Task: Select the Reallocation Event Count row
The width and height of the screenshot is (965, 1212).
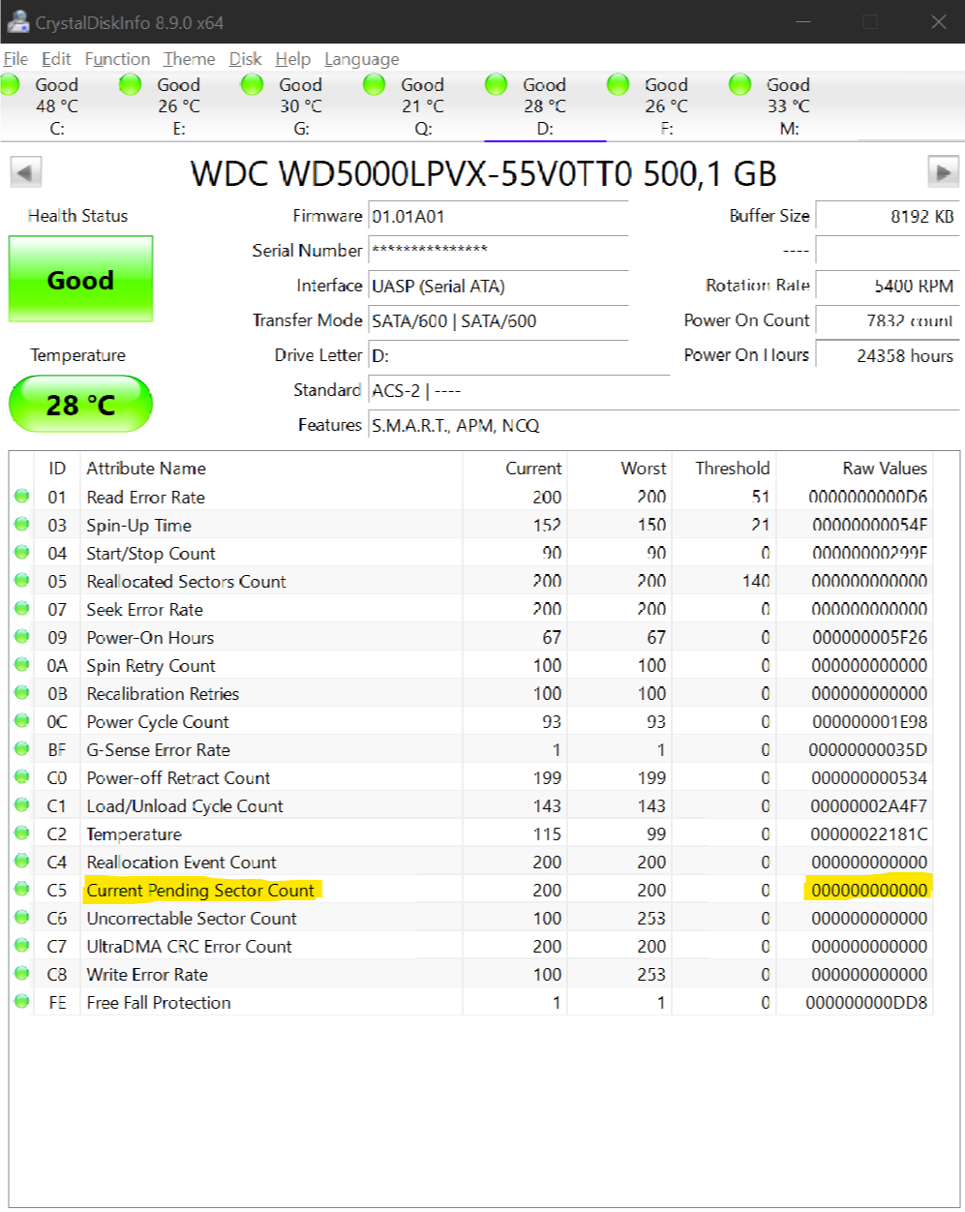Action: (471, 862)
